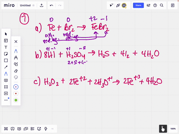179x134 pixels.
Task: Open the reactions celebration icon
Action: pyautogui.click(x=118, y=5)
